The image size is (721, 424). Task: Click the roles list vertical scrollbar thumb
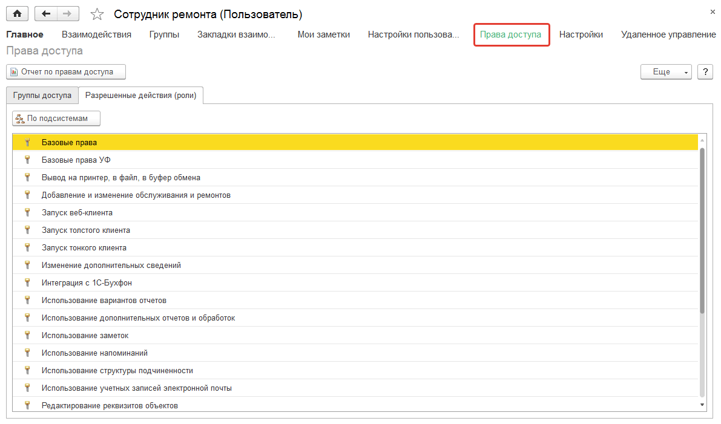click(702, 231)
